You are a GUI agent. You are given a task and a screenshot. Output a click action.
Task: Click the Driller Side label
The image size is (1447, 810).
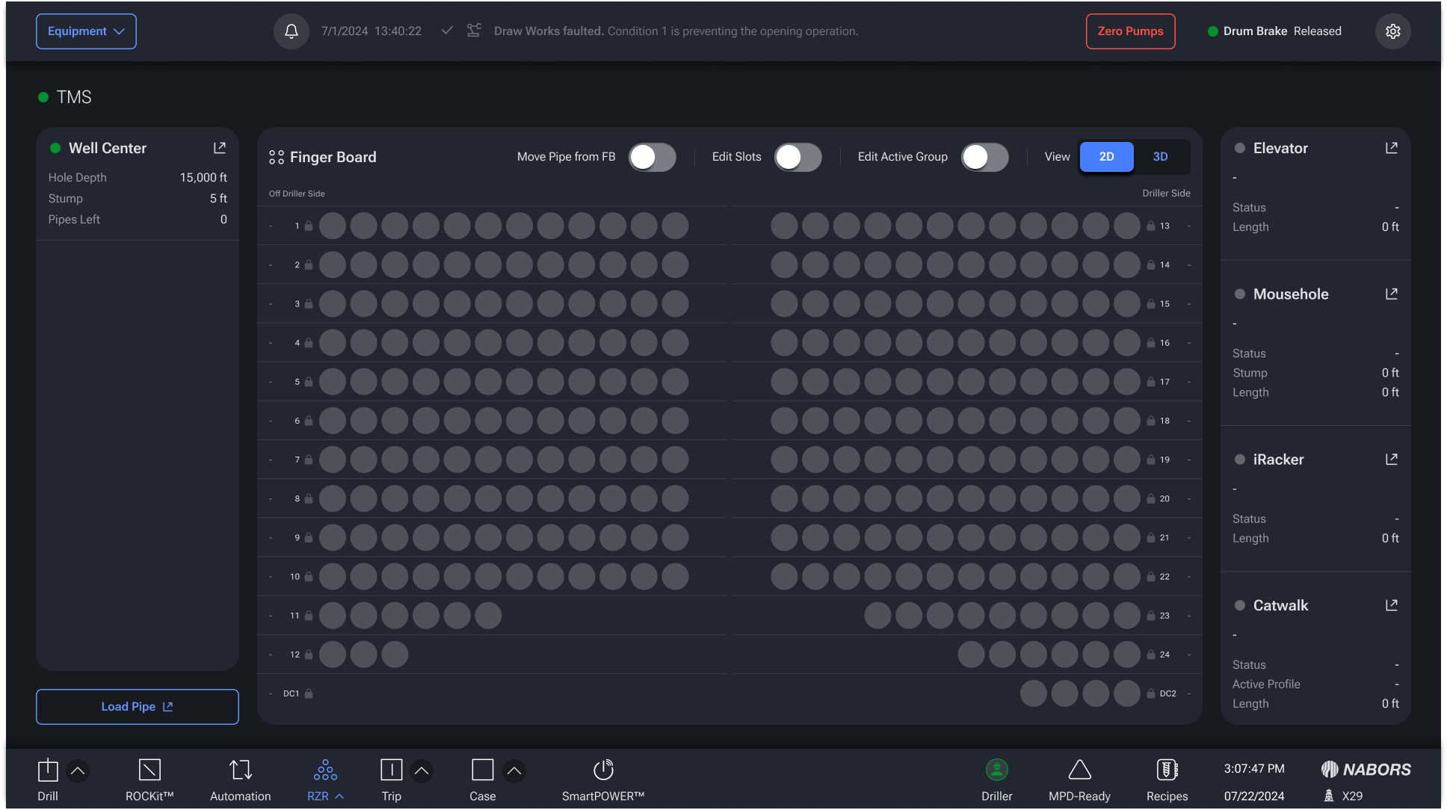point(1166,194)
